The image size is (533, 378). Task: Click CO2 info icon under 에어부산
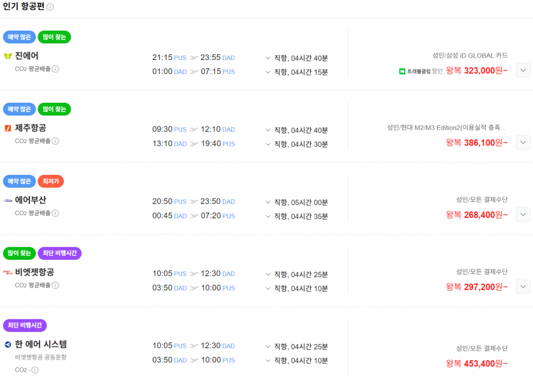pyautogui.click(x=56, y=213)
